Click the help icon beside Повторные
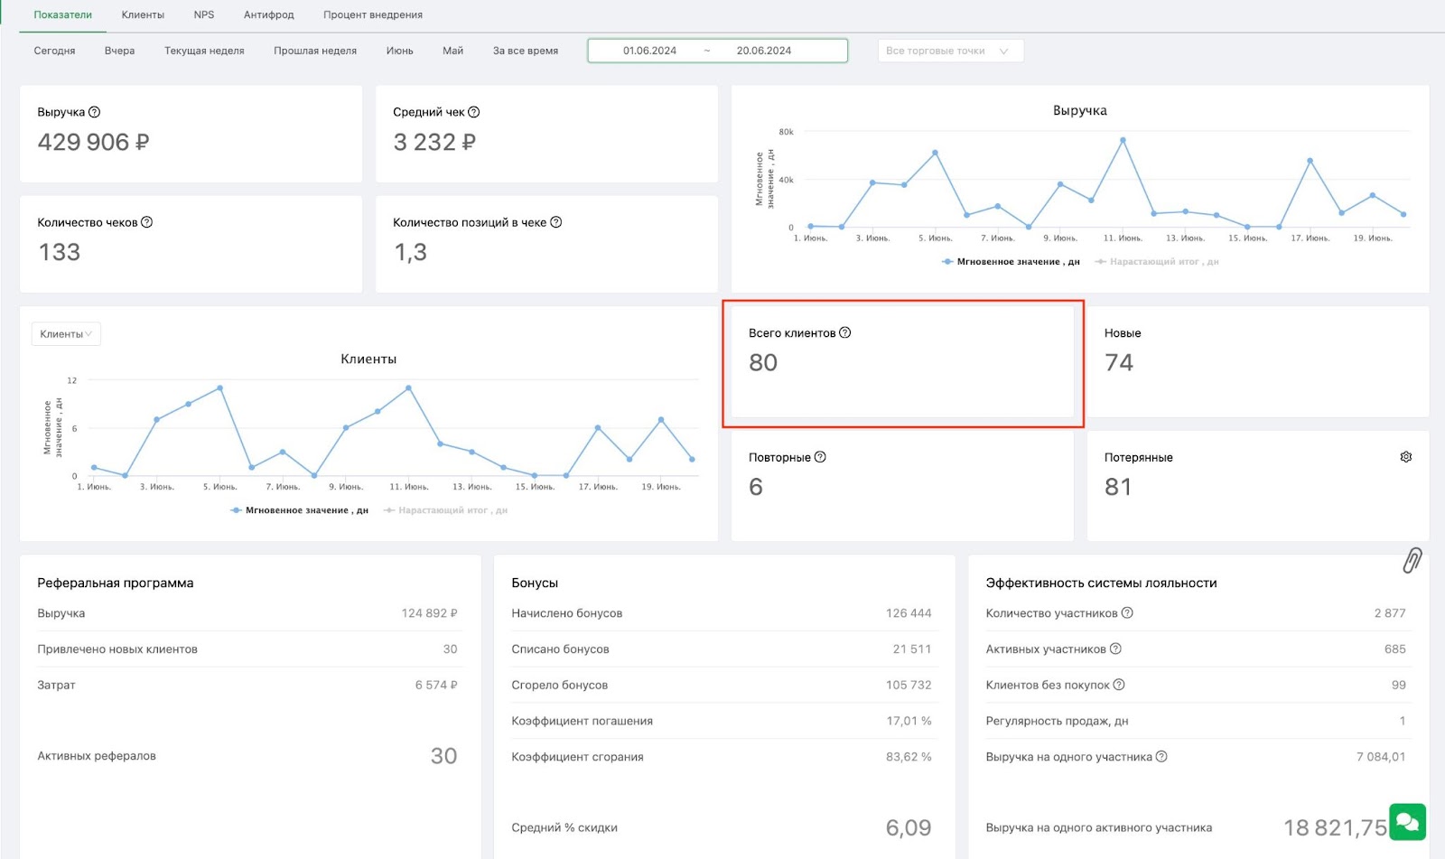Image resolution: width=1445 pixels, height=859 pixels. pos(820,457)
